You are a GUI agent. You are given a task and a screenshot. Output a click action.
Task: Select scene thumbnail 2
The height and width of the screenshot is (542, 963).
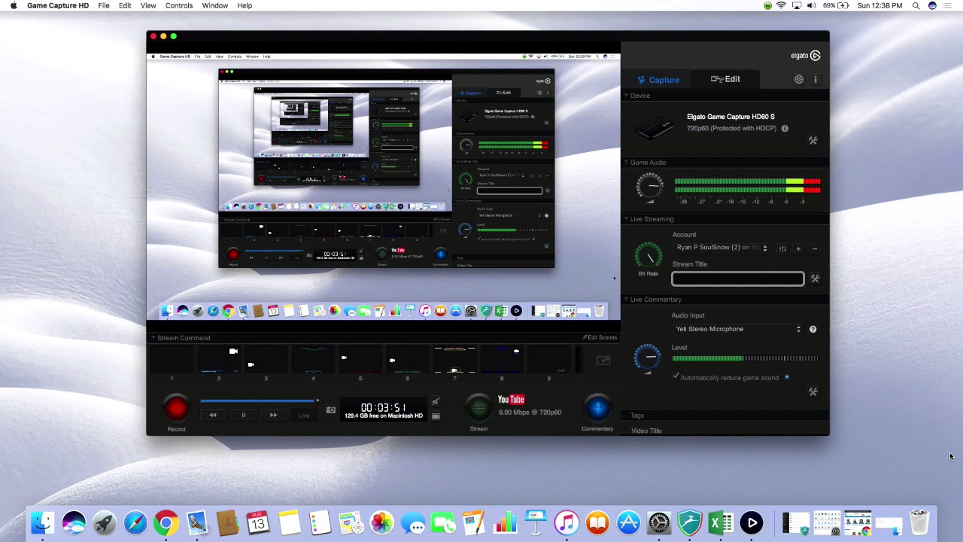pos(219,360)
